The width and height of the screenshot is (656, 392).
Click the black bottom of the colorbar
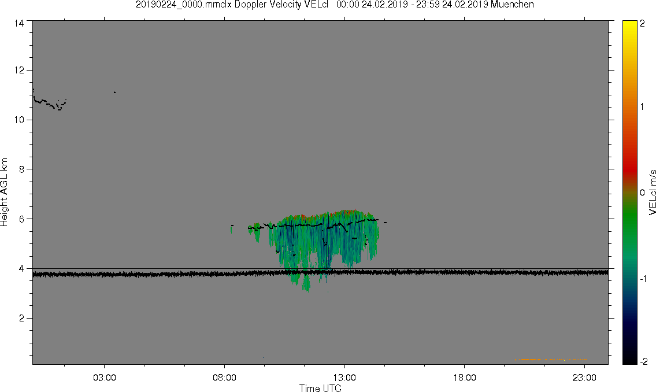[629, 359]
